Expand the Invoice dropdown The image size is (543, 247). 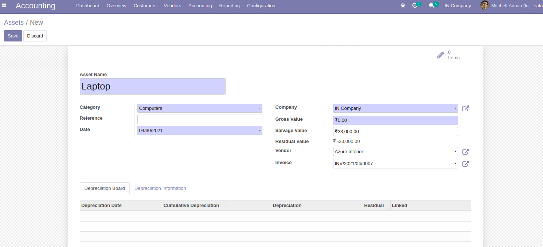click(455, 164)
